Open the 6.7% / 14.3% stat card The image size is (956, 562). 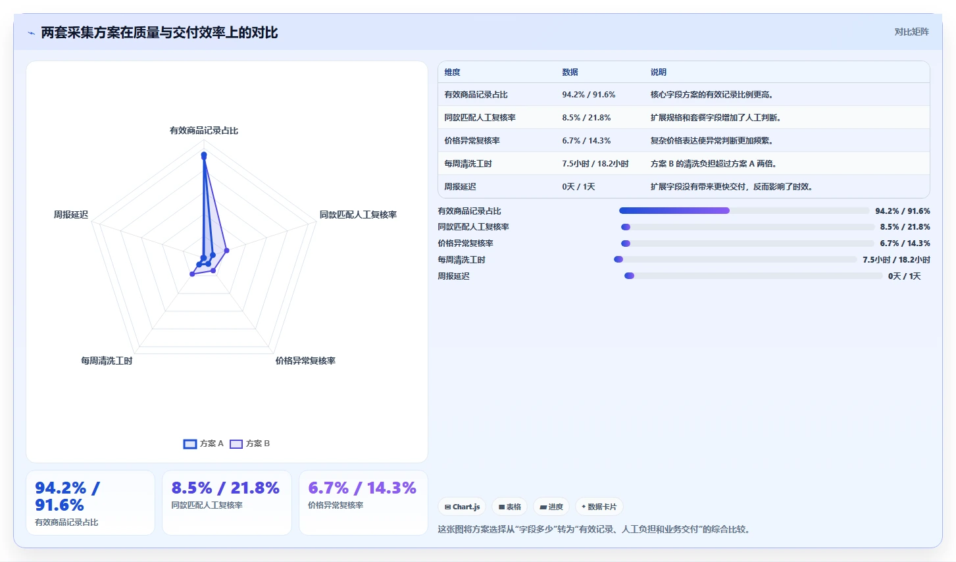[x=363, y=503]
